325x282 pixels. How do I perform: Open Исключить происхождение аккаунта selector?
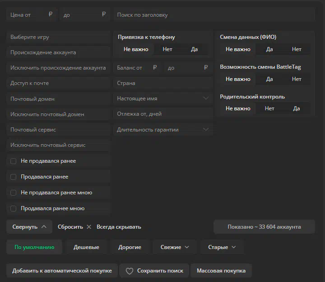[58, 68]
